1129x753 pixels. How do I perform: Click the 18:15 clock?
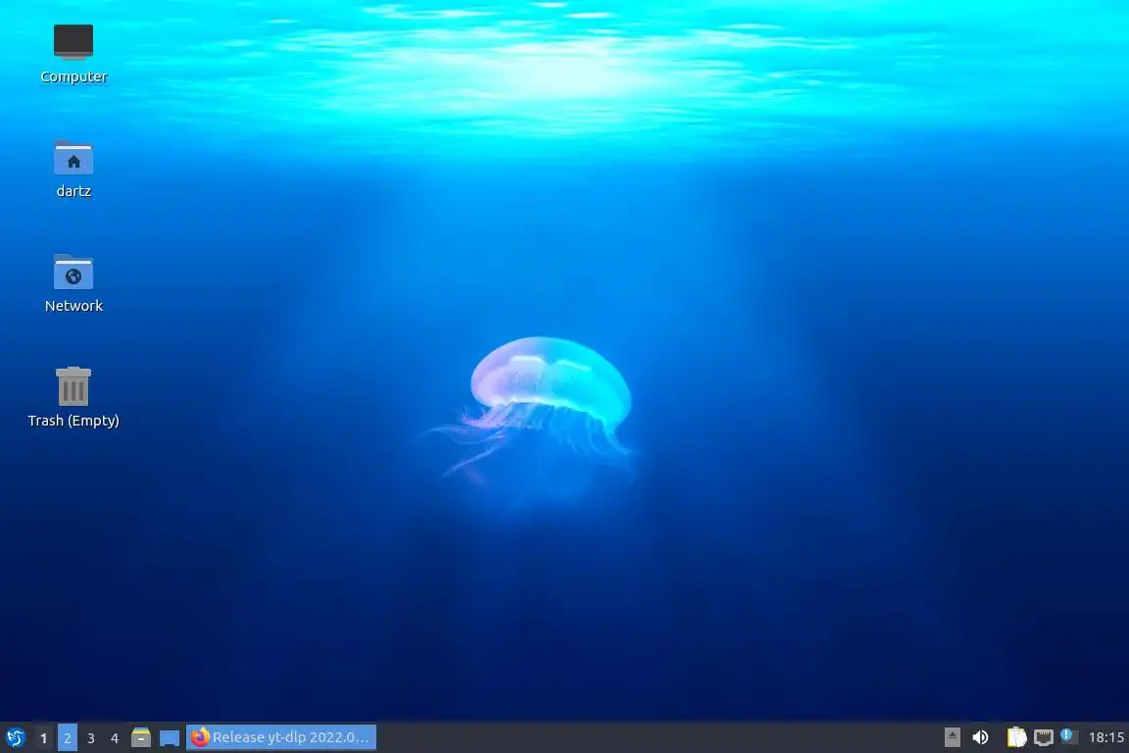tap(1105, 737)
